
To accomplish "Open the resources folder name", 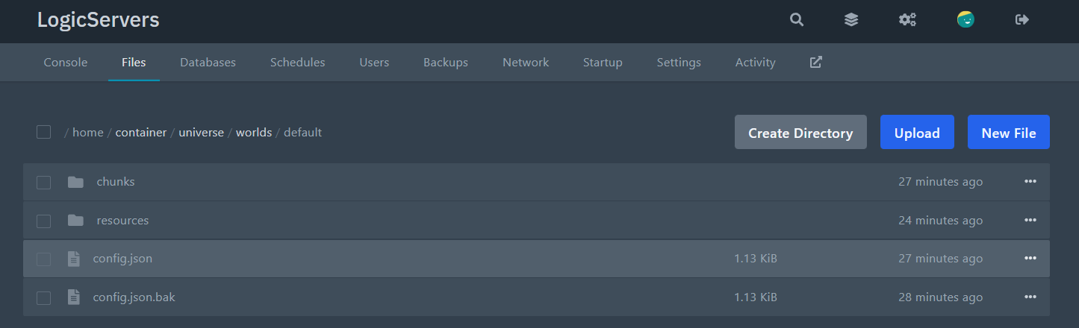I will 122,221.
